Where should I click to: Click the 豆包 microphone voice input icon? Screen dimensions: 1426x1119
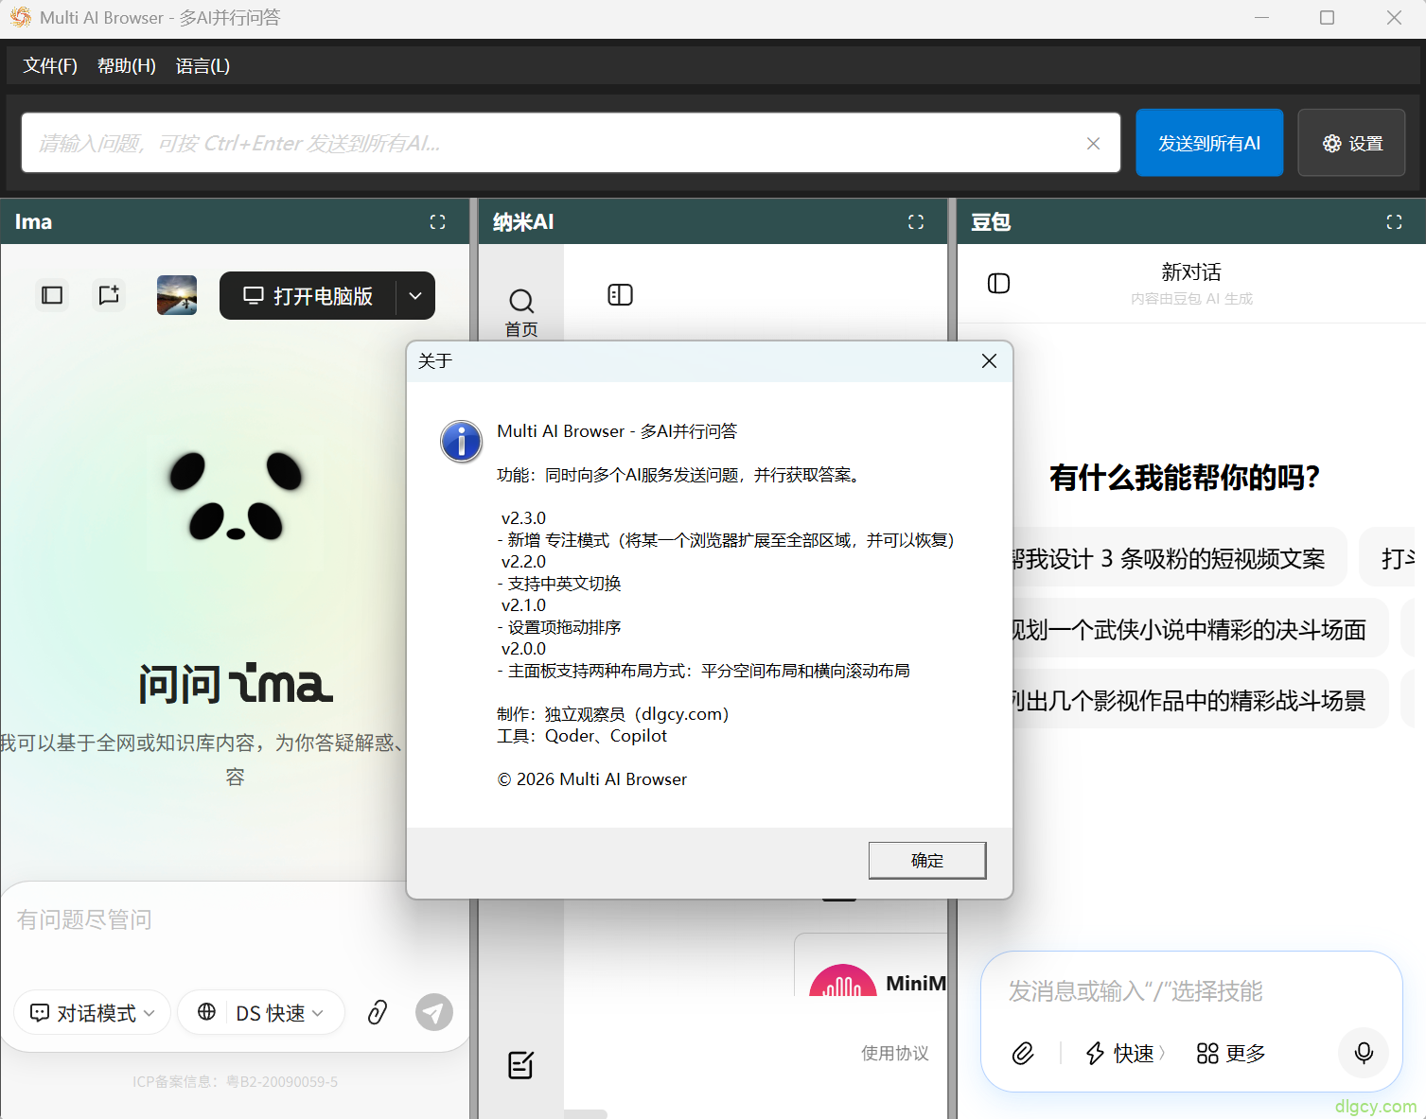(x=1364, y=1053)
